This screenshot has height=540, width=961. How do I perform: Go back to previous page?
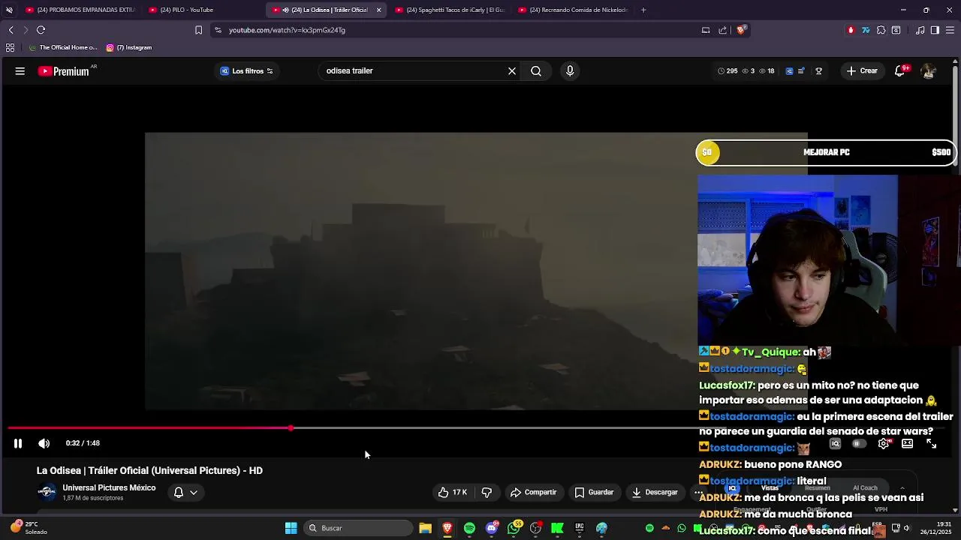click(x=11, y=30)
